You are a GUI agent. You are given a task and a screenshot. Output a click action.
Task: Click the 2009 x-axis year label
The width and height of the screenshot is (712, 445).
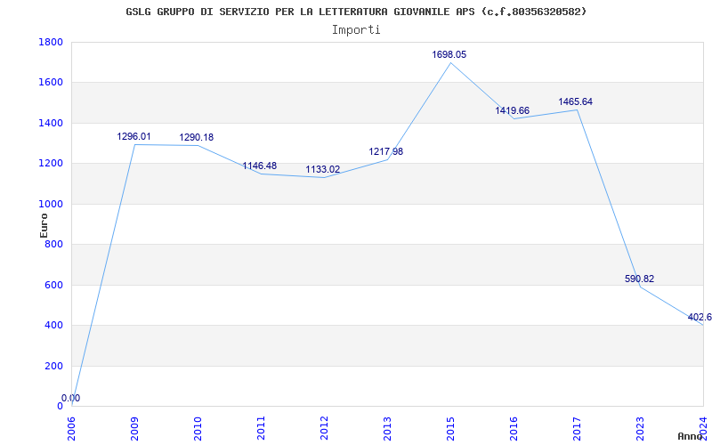135,429
